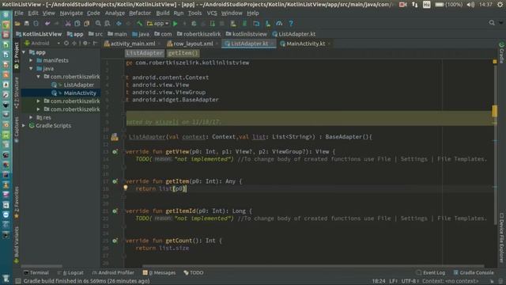Open the TODO panel
This screenshot has height=285, width=506.
click(x=194, y=272)
